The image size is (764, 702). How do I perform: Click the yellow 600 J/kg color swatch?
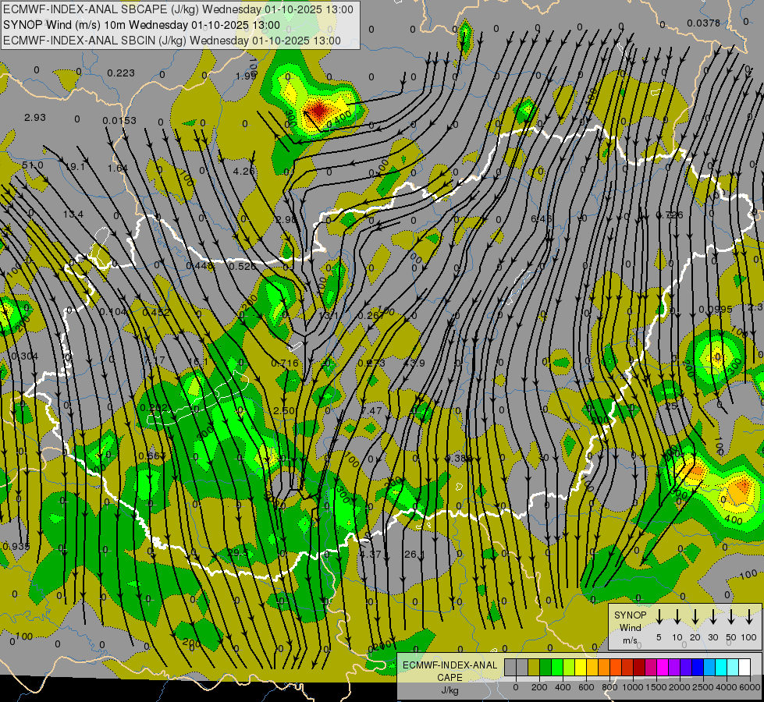[x=581, y=668]
